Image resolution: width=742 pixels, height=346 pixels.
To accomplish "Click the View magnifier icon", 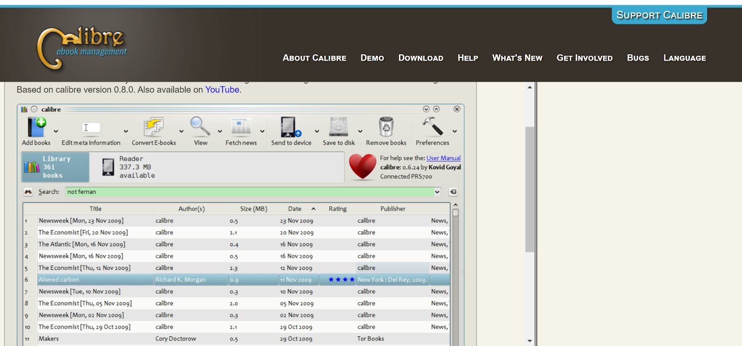I will [200, 126].
